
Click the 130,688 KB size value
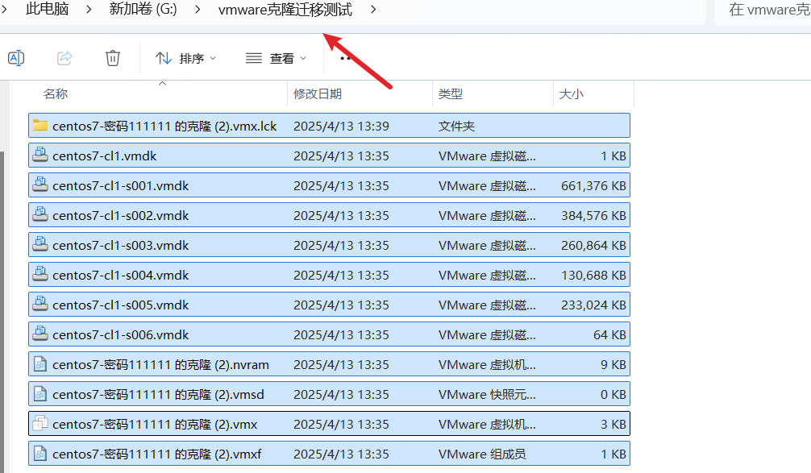click(x=593, y=275)
